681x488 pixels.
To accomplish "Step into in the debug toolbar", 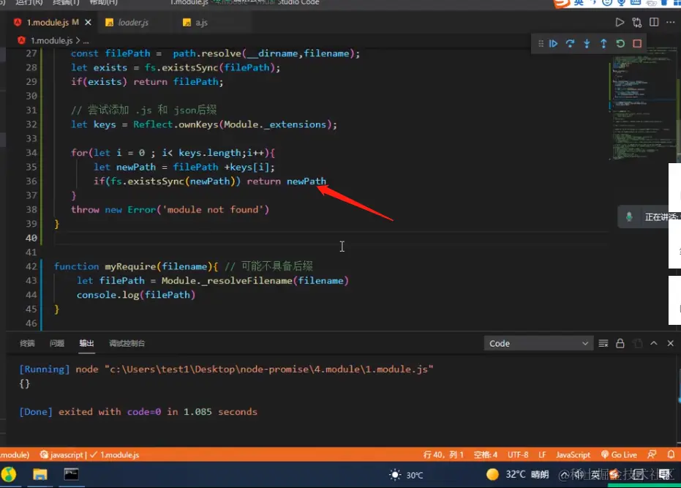I will pyautogui.click(x=587, y=43).
